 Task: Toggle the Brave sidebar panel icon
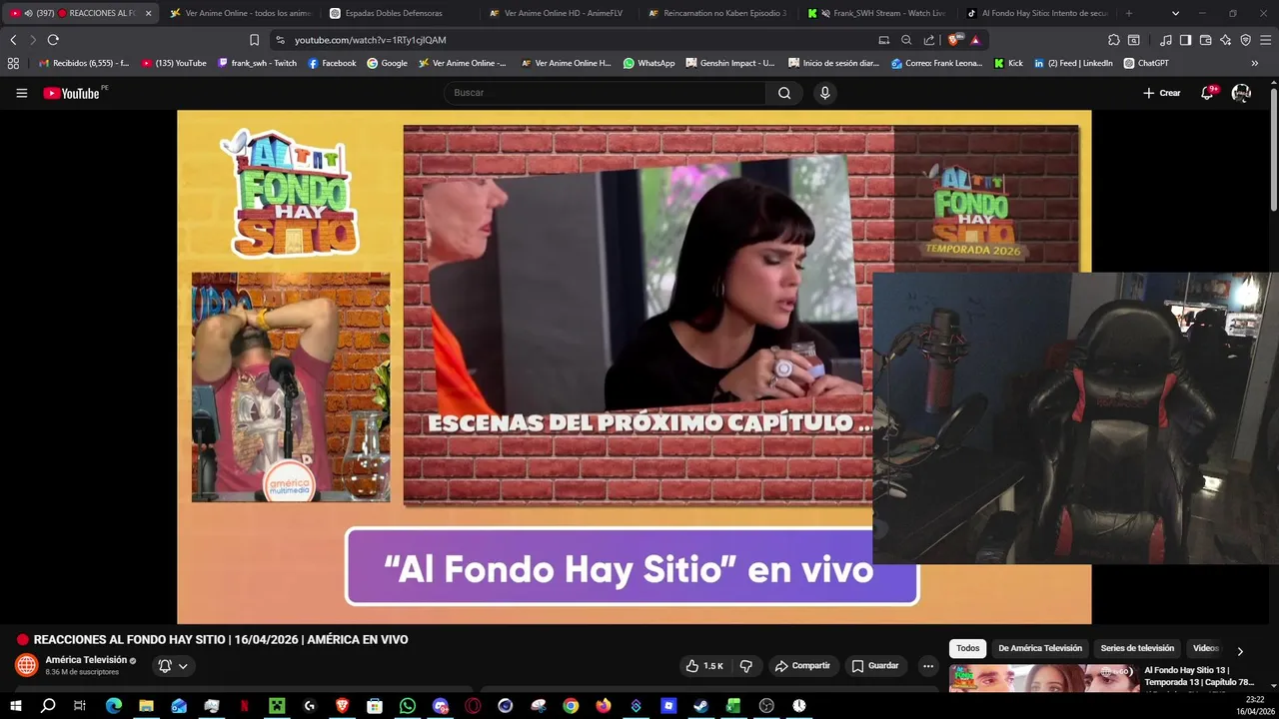(x=1185, y=40)
